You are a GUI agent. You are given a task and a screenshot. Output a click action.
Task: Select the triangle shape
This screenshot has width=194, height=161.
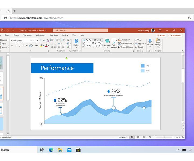(84, 43)
